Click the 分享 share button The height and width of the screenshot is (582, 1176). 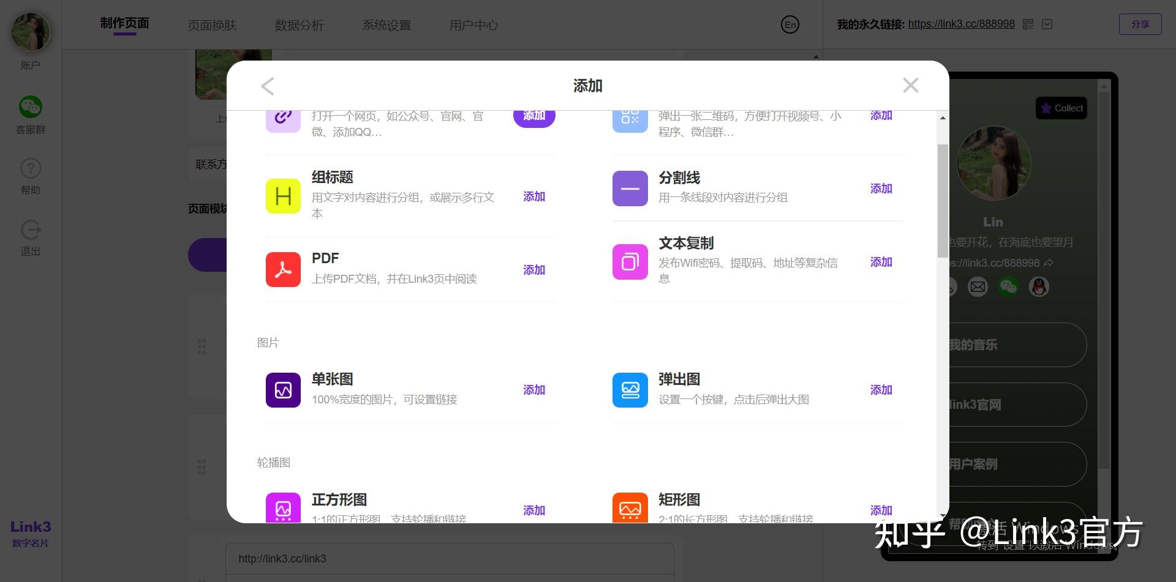[1140, 24]
